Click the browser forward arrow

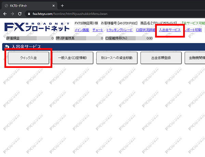[12, 14]
